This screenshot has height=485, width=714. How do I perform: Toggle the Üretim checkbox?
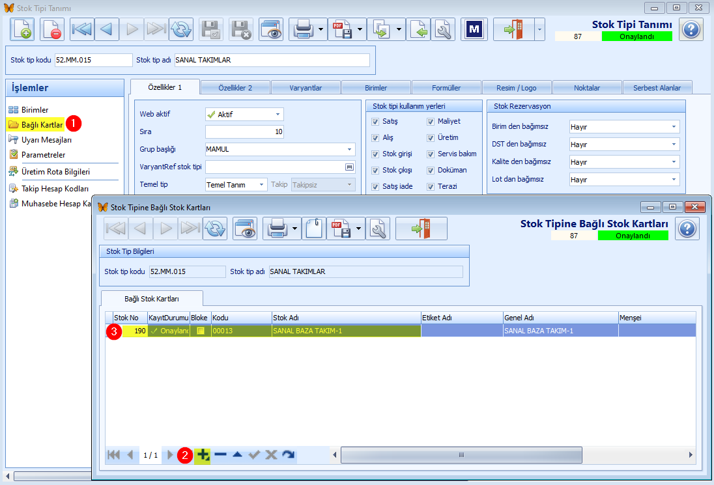point(431,138)
